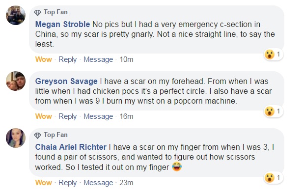Message Greyson Savage from his comment
304x193 pixels.
pos(98,116)
